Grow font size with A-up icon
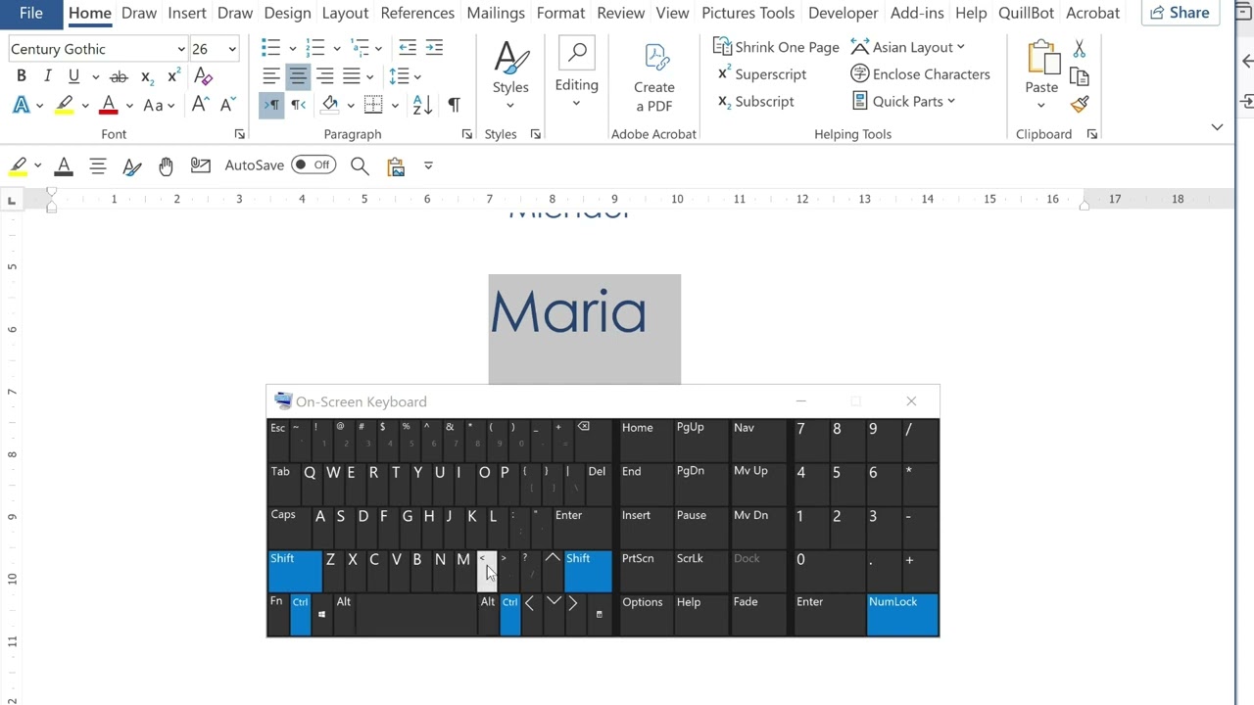Viewport: 1254px width, 705px height. tap(200, 105)
